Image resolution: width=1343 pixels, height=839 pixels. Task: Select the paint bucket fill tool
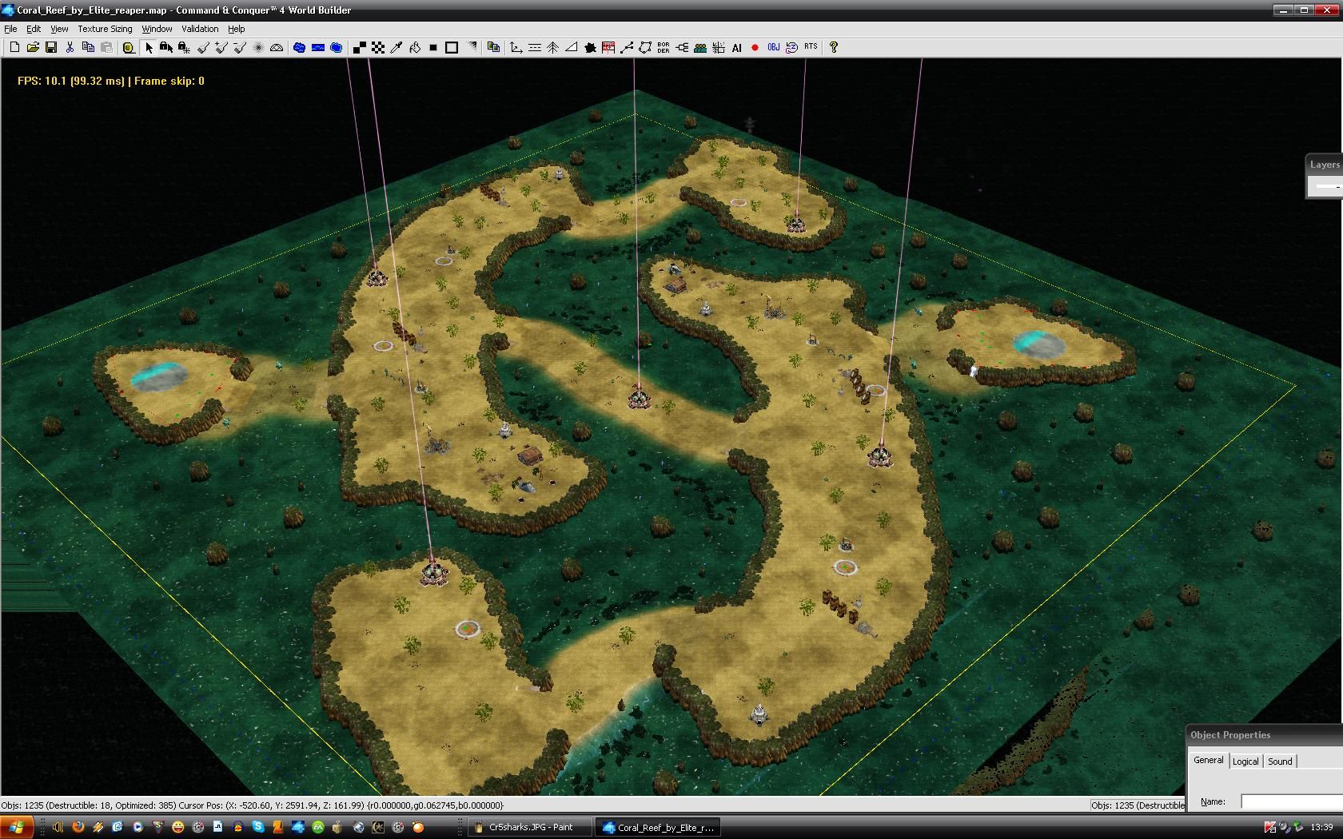click(415, 47)
